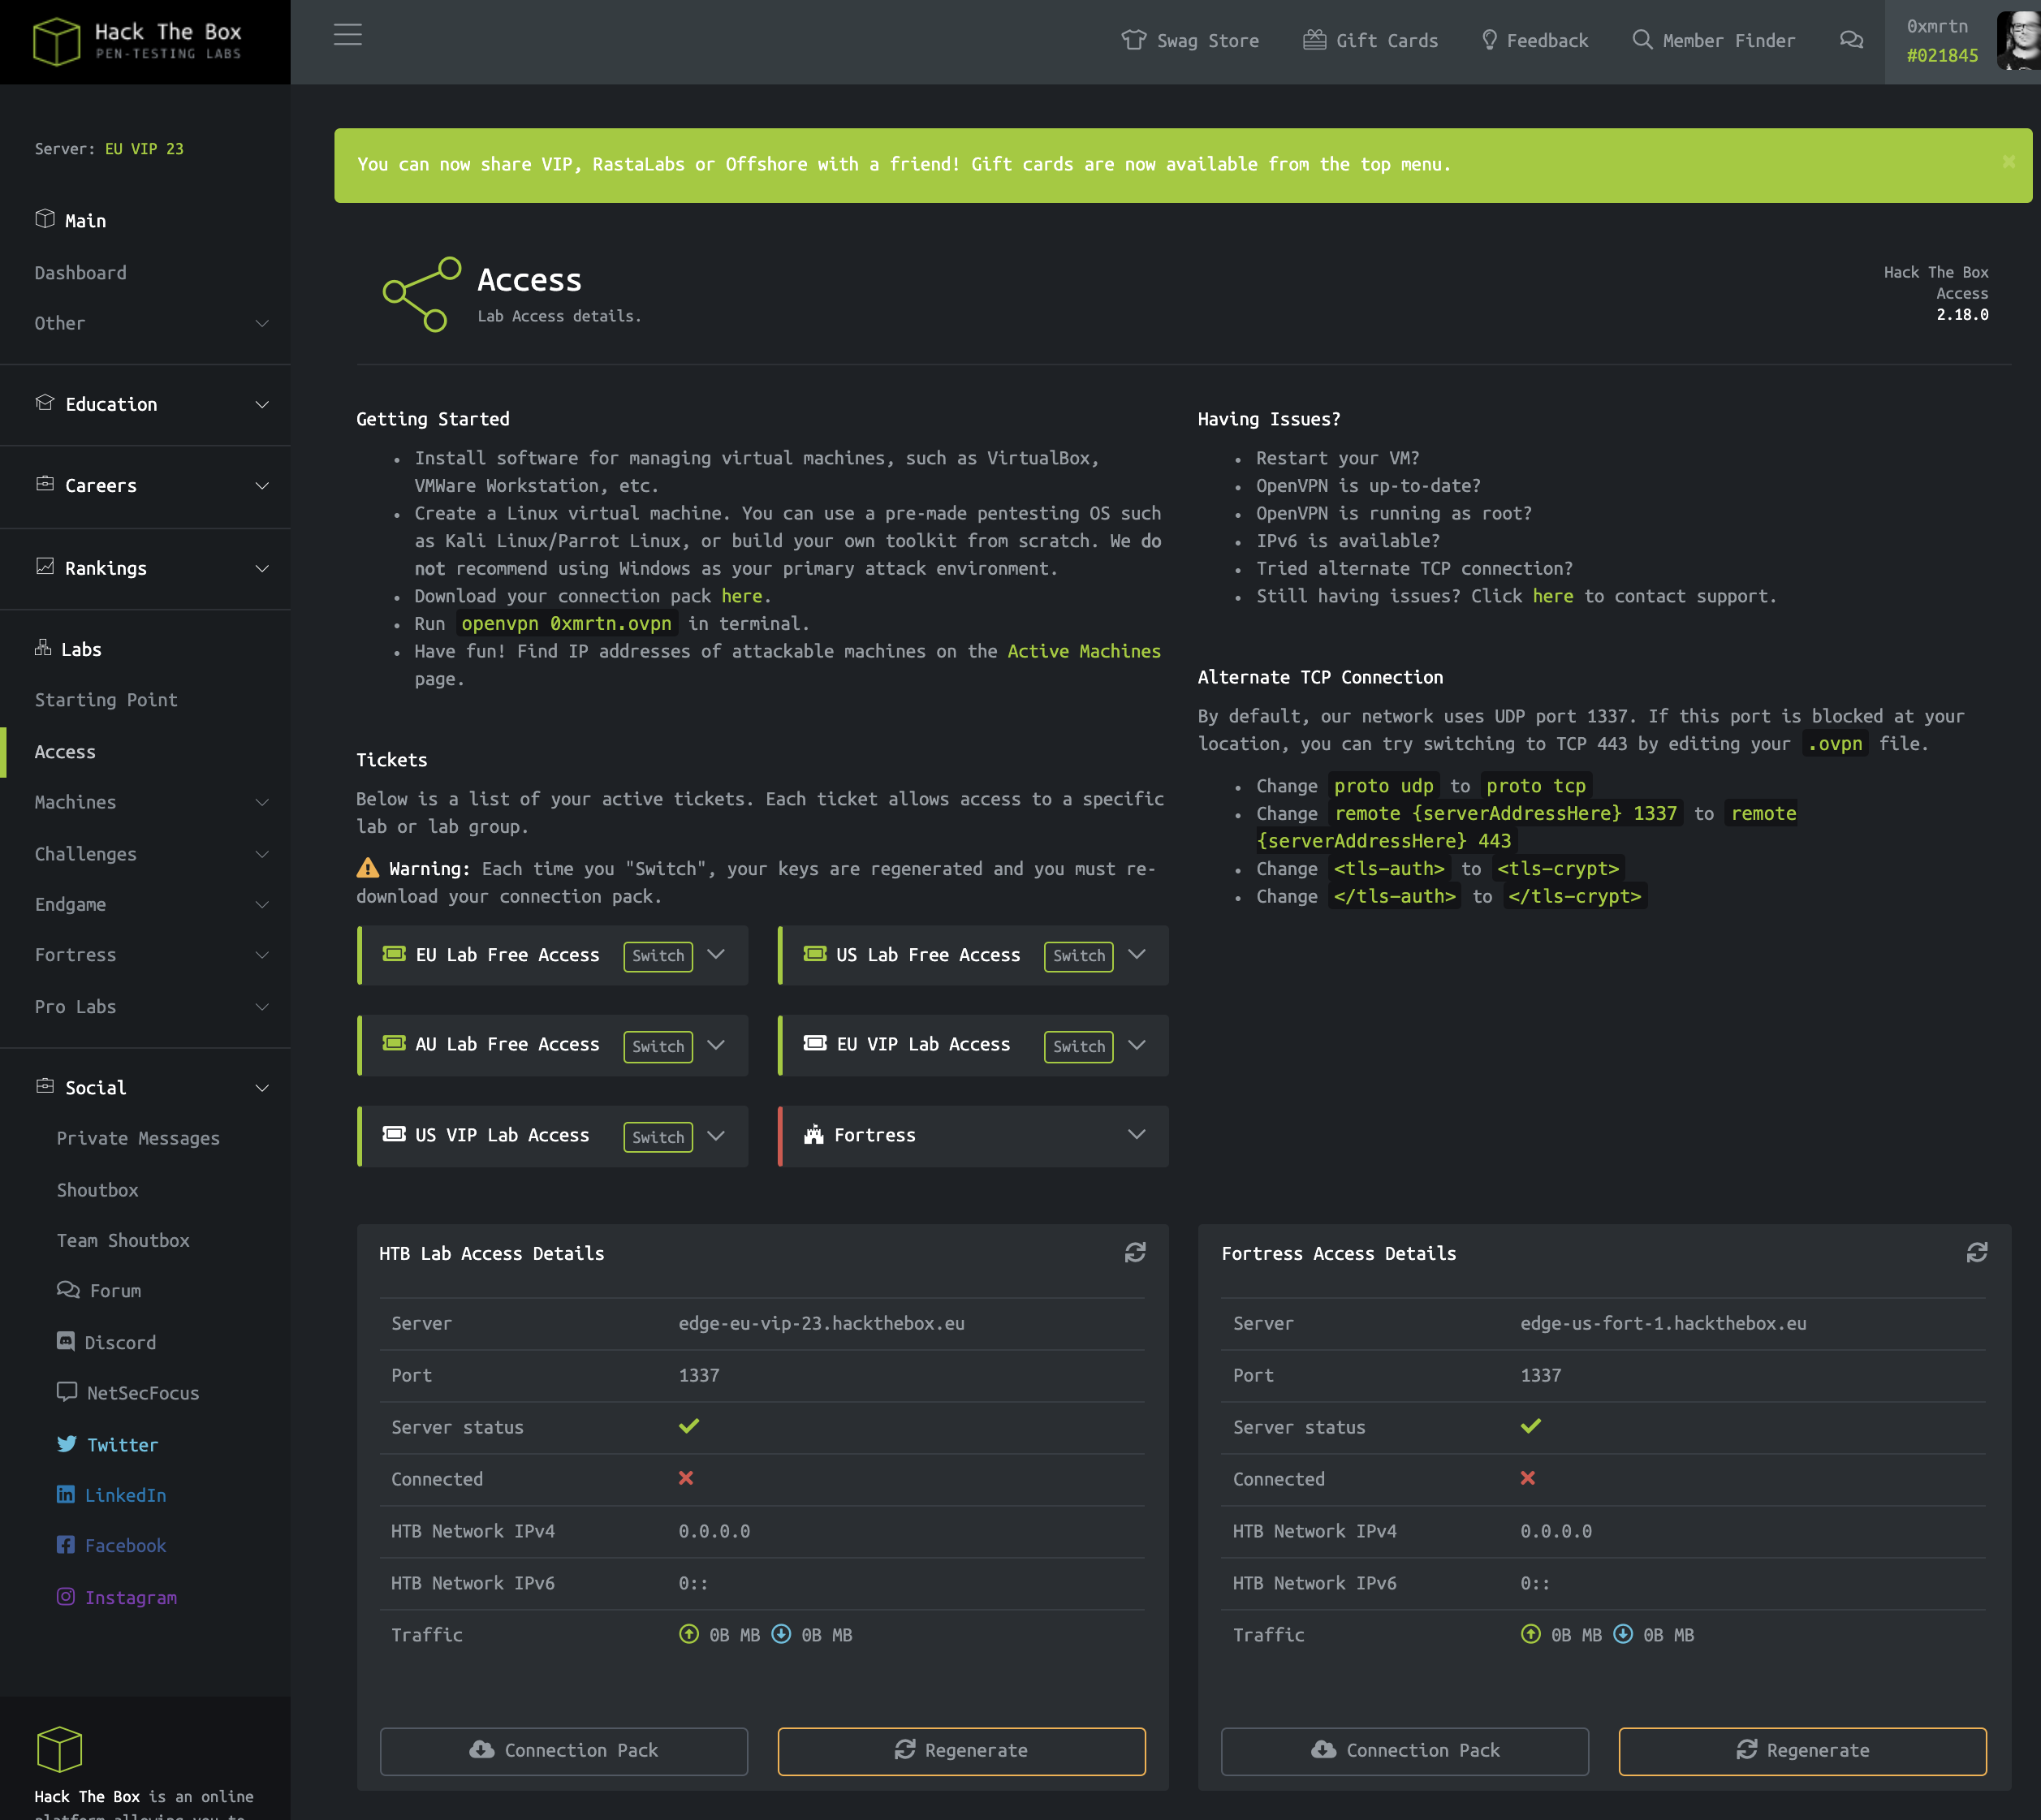This screenshot has width=2041, height=1820.
Task: Refresh HTB Lab Access Details panel
Action: click(x=1134, y=1252)
